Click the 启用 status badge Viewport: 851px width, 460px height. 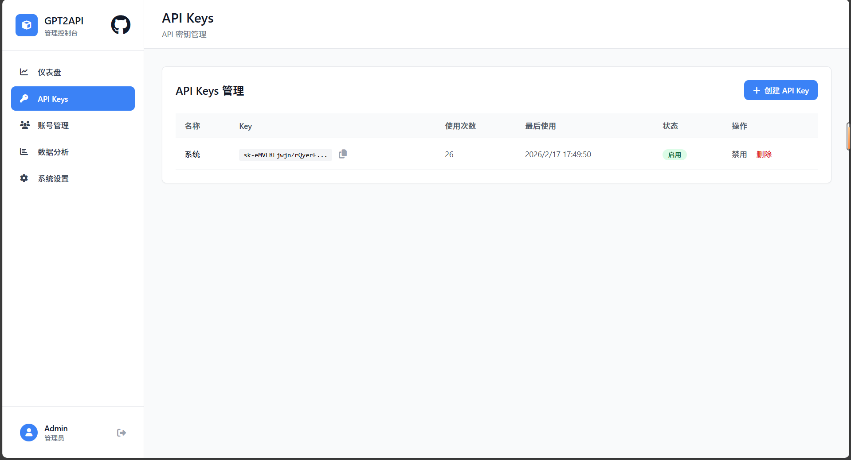674,155
